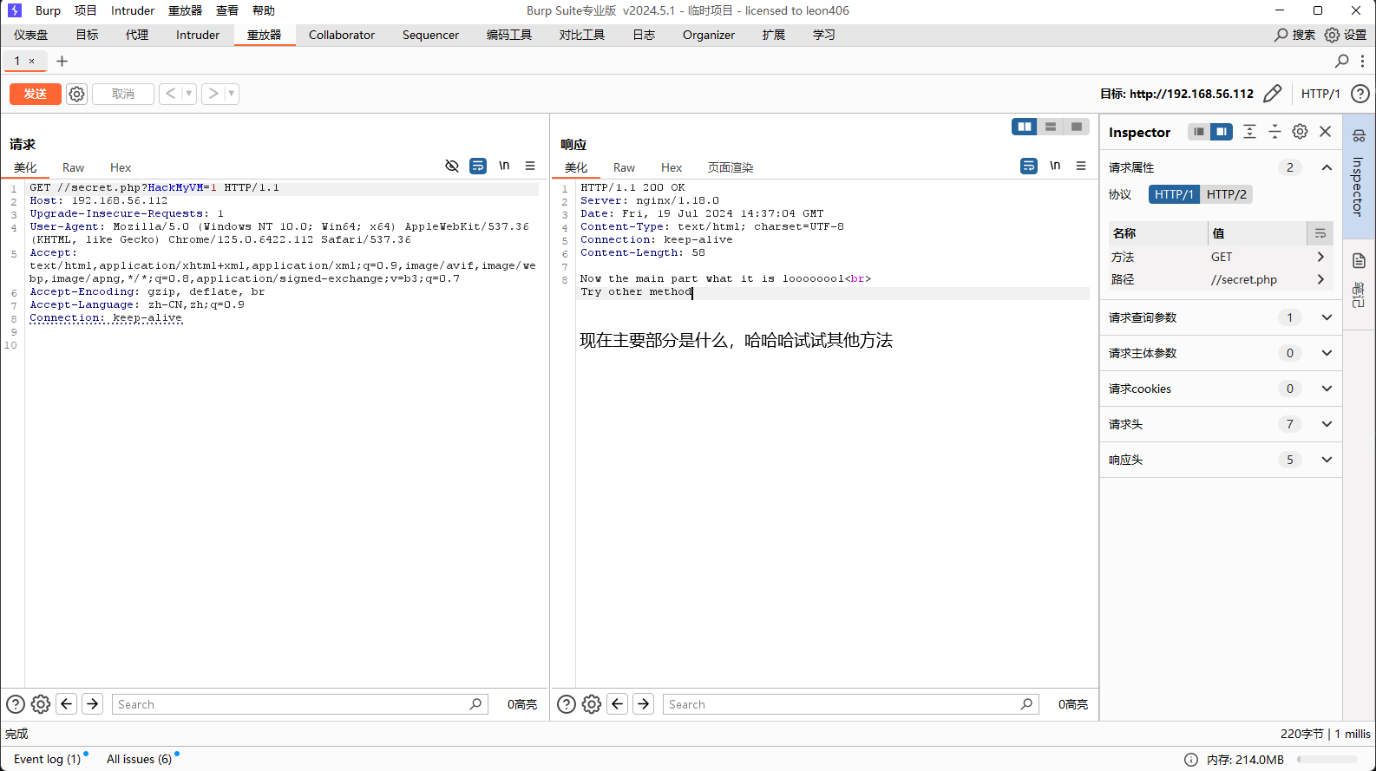Add a new Repeater tab

62,61
